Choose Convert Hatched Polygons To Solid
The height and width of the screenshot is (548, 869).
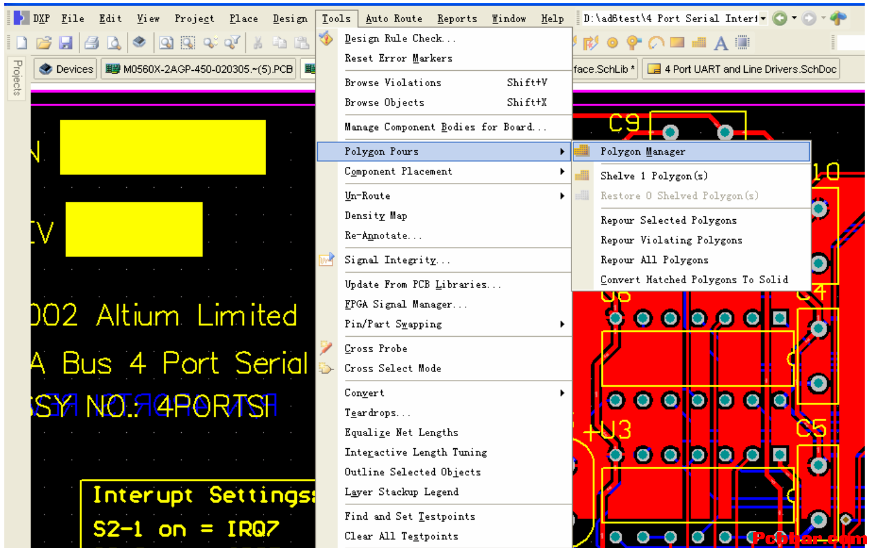691,280
